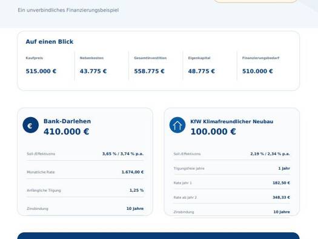Click the Rate ab Jahr 2 value 348,33 €
The width and height of the screenshot is (318, 239).
coord(281,197)
